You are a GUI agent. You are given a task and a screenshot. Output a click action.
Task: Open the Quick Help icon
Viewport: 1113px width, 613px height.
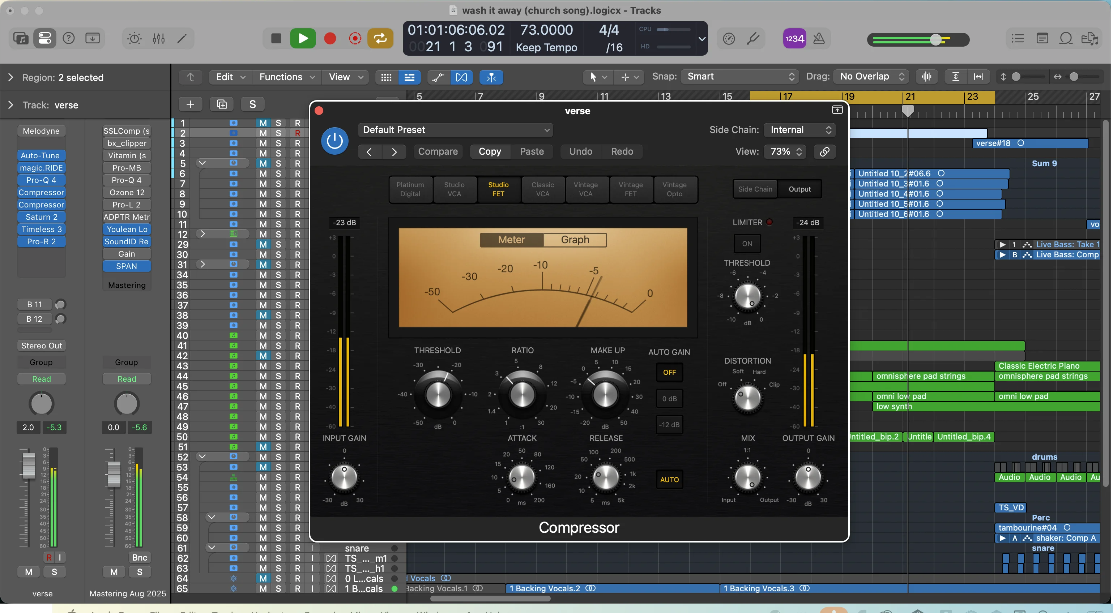(x=68, y=38)
